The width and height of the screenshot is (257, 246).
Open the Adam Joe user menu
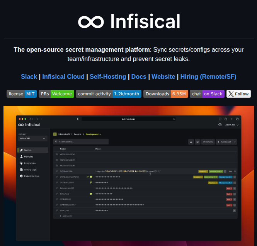(x=232, y=125)
